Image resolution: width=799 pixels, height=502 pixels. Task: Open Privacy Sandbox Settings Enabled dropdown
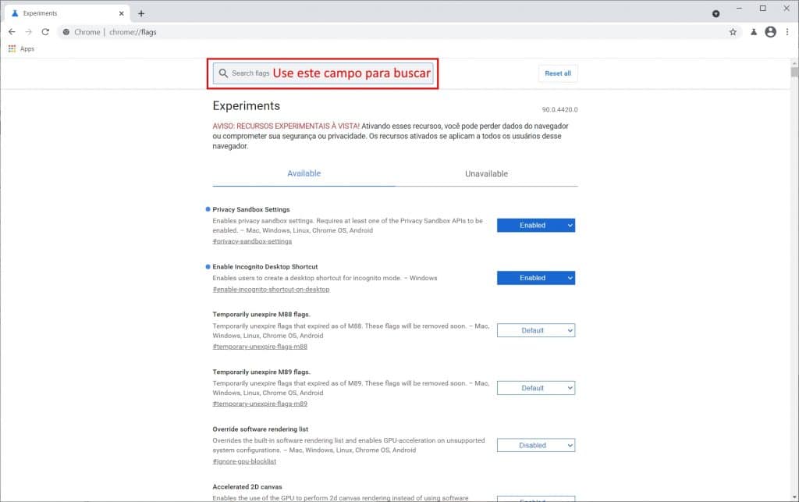click(536, 226)
